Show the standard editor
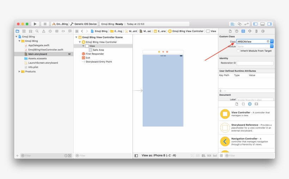This screenshot has height=179, width=289. click(x=232, y=24)
